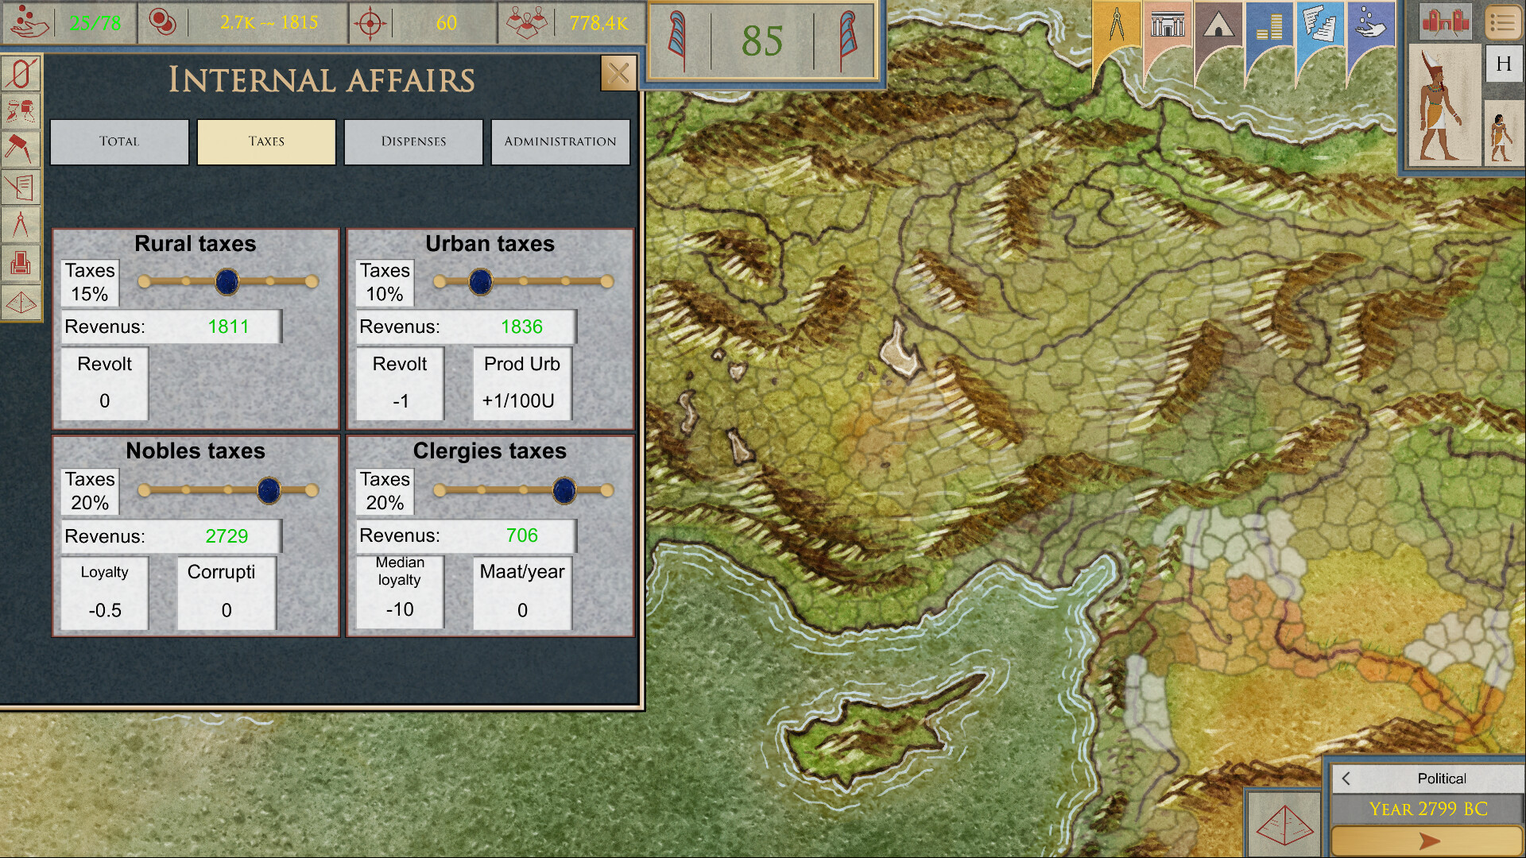Switch to the Administration tab
The height and width of the screenshot is (858, 1526).
click(560, 141)
